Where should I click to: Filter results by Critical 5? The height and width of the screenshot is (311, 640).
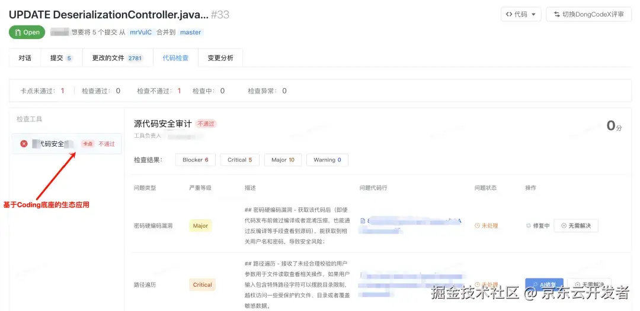[240, 160]
